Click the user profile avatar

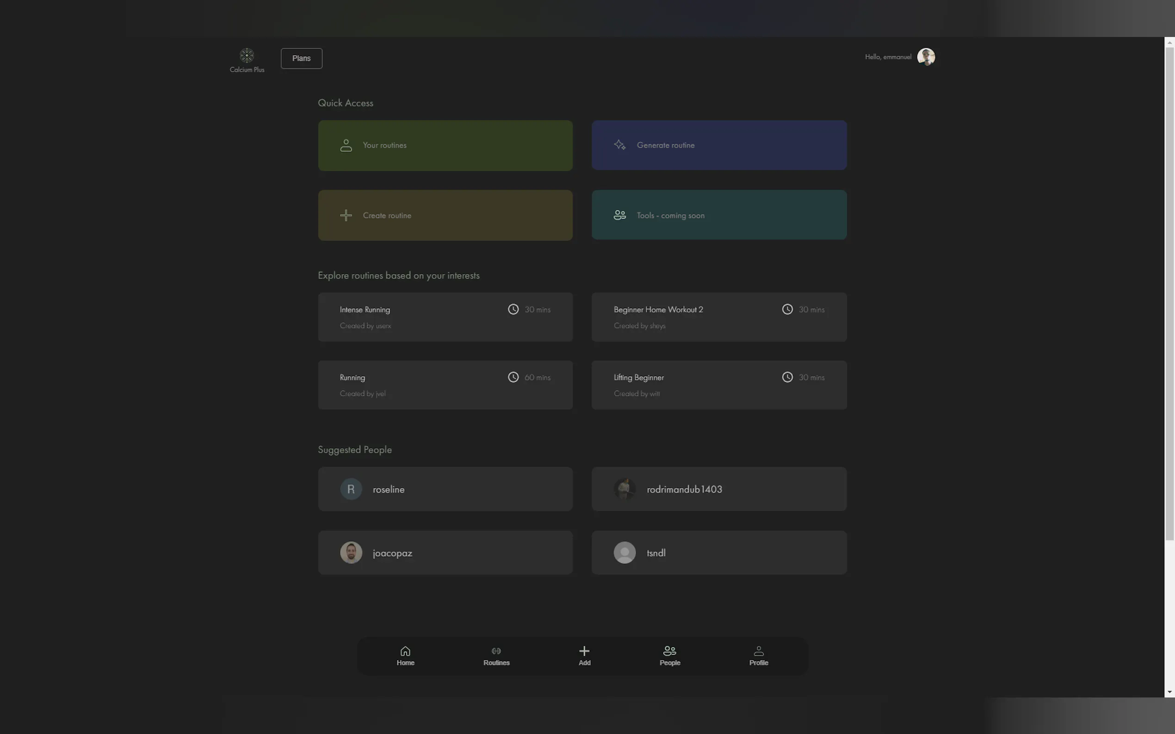pyautogui.click(x=926, y=57)
